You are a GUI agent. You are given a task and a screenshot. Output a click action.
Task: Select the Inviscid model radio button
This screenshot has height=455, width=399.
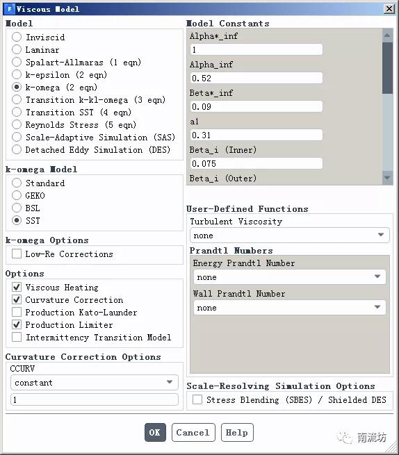(x=17, y=37)
